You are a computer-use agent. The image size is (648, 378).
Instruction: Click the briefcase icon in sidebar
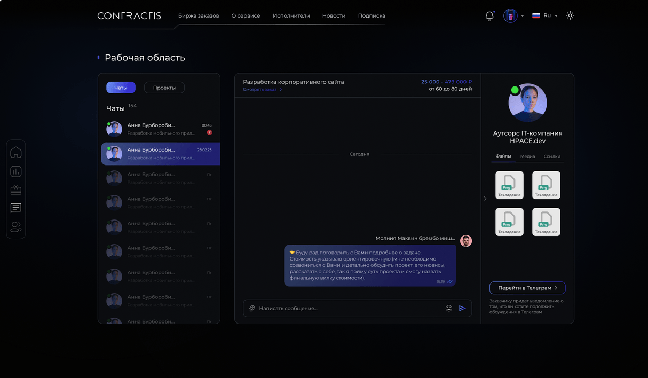(16, 190)
